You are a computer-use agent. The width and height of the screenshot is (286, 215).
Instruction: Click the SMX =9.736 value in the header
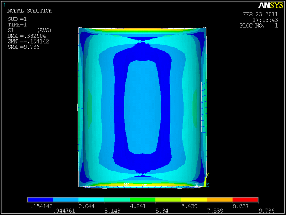tap(23, 47)
